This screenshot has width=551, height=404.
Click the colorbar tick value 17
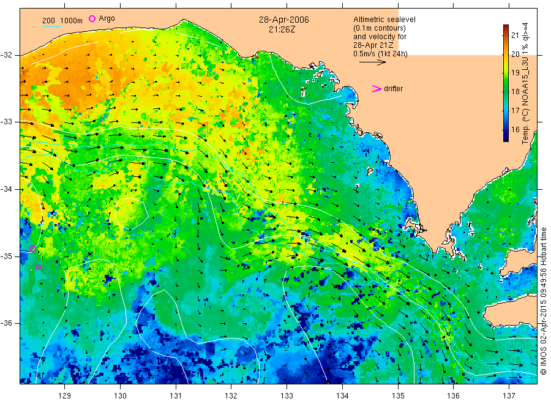tap(515, 111)
